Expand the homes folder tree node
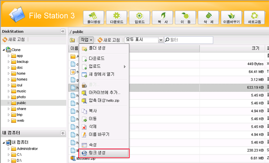The height and width of the screenshot is (163, 269). point(9,79)
